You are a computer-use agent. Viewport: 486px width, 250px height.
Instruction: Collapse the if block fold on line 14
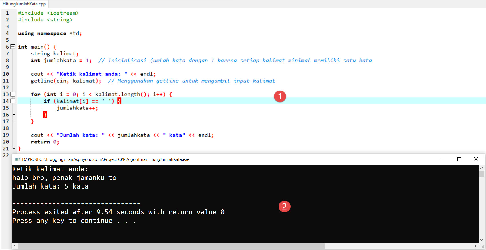point(13,101)
